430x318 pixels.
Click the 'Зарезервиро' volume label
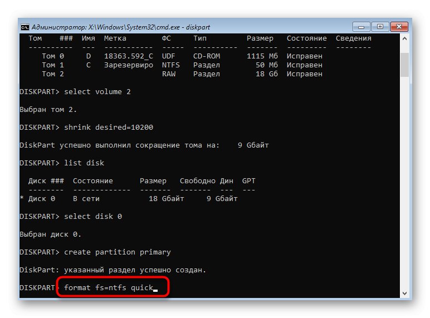tap(129, 65)
